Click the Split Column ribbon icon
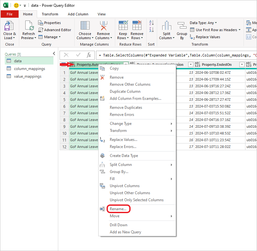This screenshot has height=251, width=257. pos(166,26)
